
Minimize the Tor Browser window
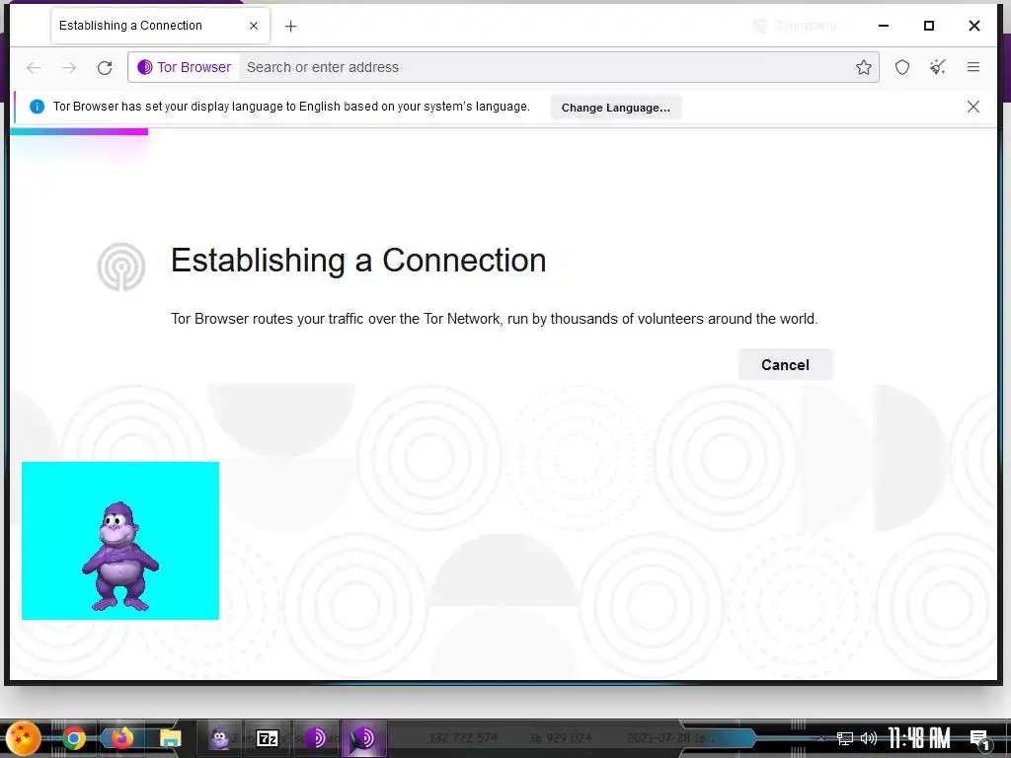pyautogui.click(x=884, y=26)
